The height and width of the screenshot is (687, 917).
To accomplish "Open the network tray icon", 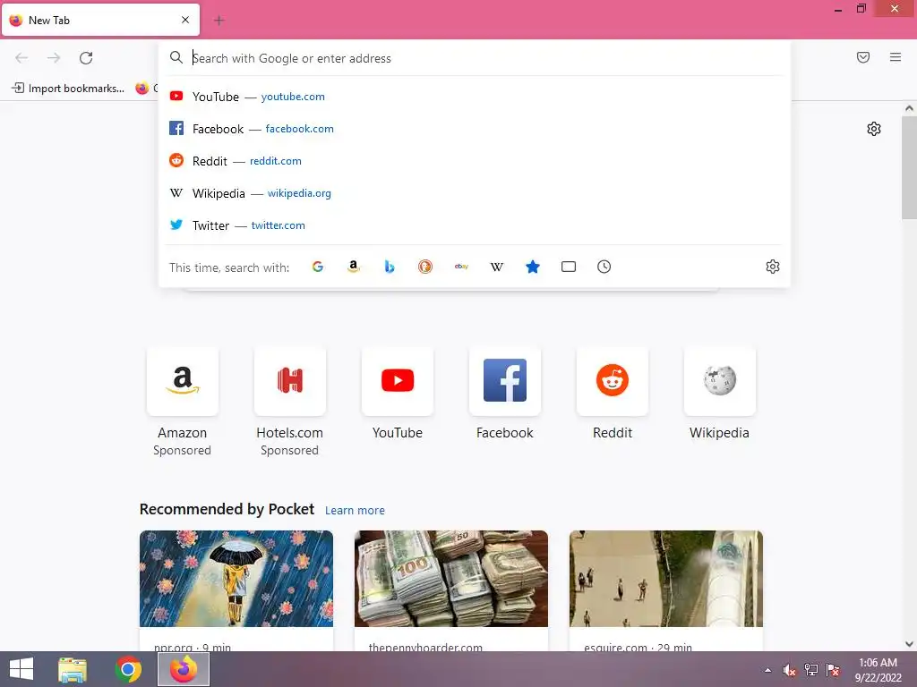I will 811,670.
